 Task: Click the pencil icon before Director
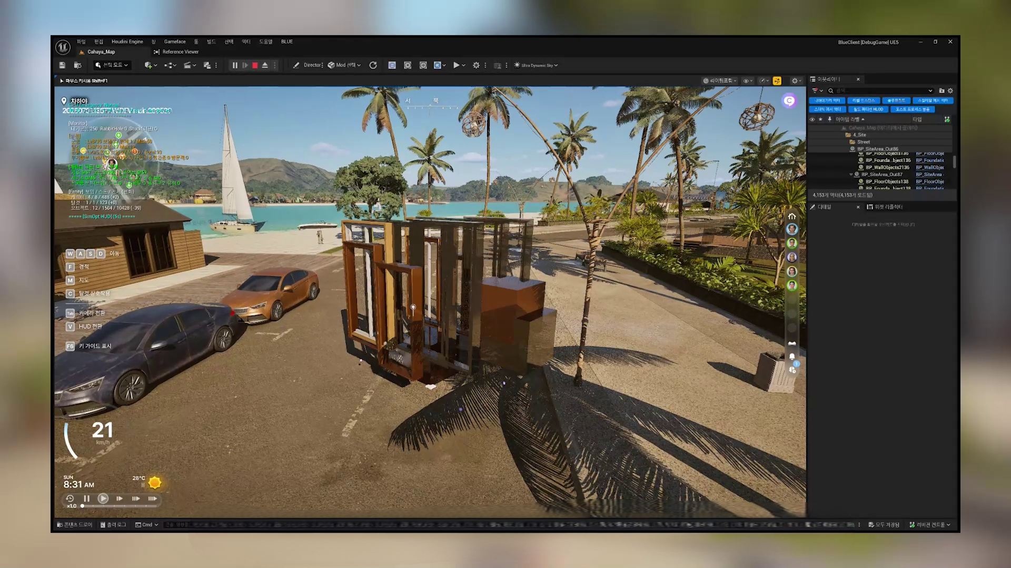[296, 65]
